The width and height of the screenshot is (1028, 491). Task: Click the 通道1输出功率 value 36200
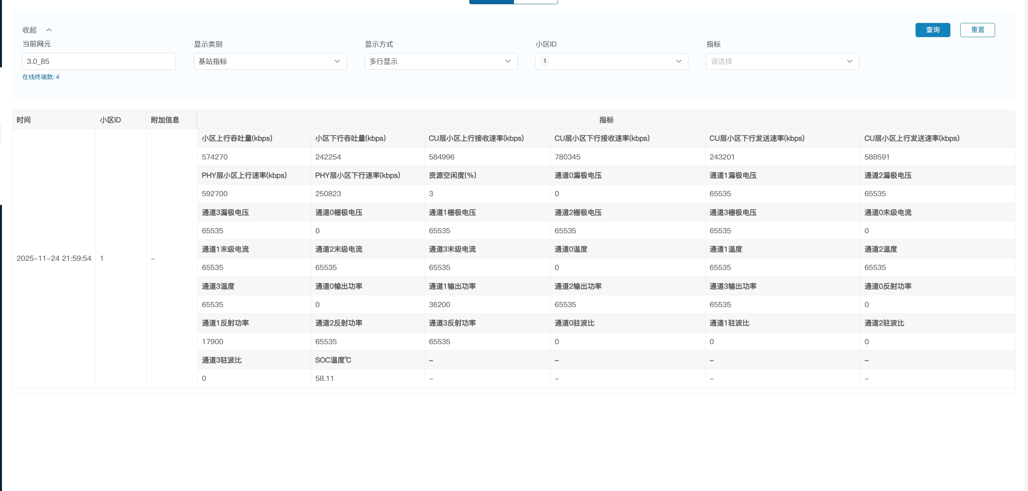click(439, 305)
